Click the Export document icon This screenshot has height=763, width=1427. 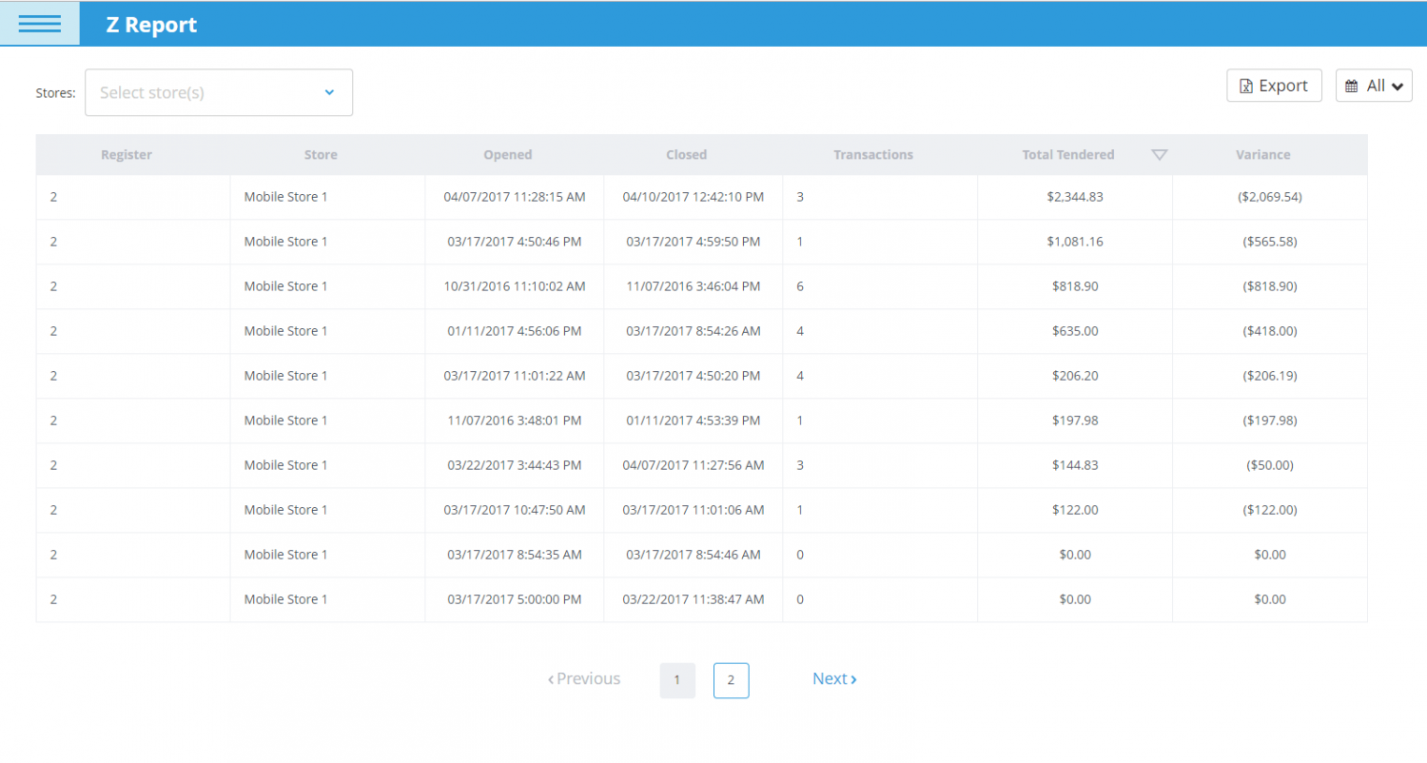point(1247,85)
